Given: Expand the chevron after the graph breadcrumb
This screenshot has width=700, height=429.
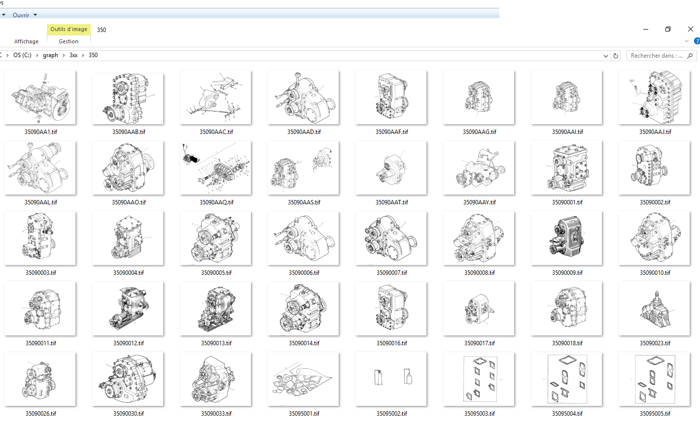Looking at the screenshot, I should pos(64,55).
